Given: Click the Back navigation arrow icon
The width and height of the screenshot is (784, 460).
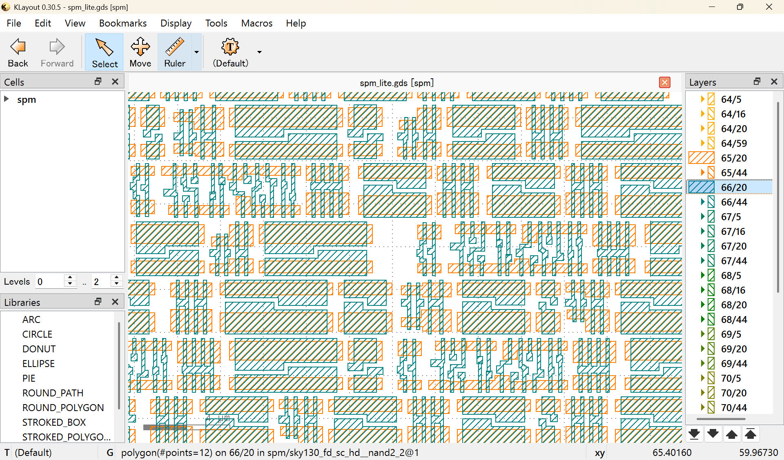Looking at the screenshot, I should point(18,47).
